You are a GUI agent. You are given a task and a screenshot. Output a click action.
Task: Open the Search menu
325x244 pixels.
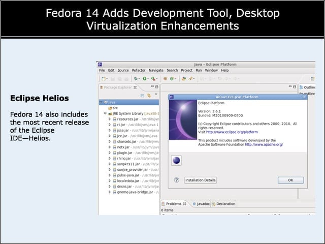point(172,70)
